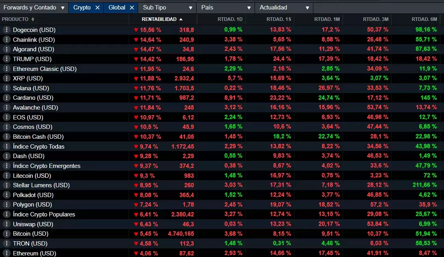Open the options menu for Cardano (USD)
This screenshot has width=444, height=257.
click(x=6, y=98)
